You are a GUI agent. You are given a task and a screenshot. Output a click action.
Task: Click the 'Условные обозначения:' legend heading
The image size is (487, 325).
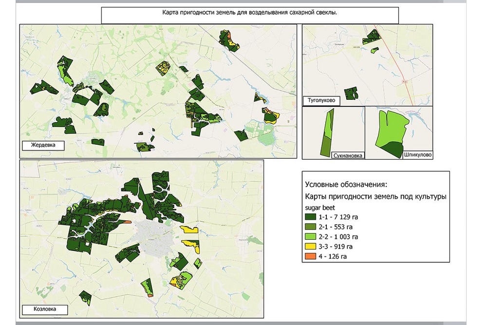coord(346,185)
